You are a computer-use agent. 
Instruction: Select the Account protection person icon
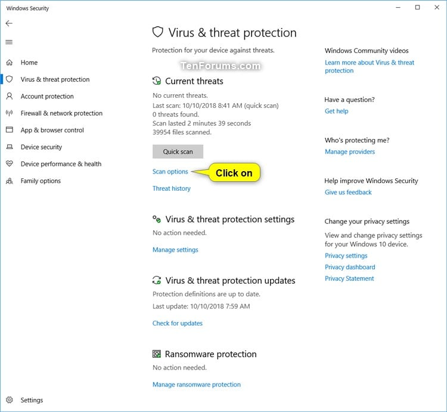click(10, 96)
